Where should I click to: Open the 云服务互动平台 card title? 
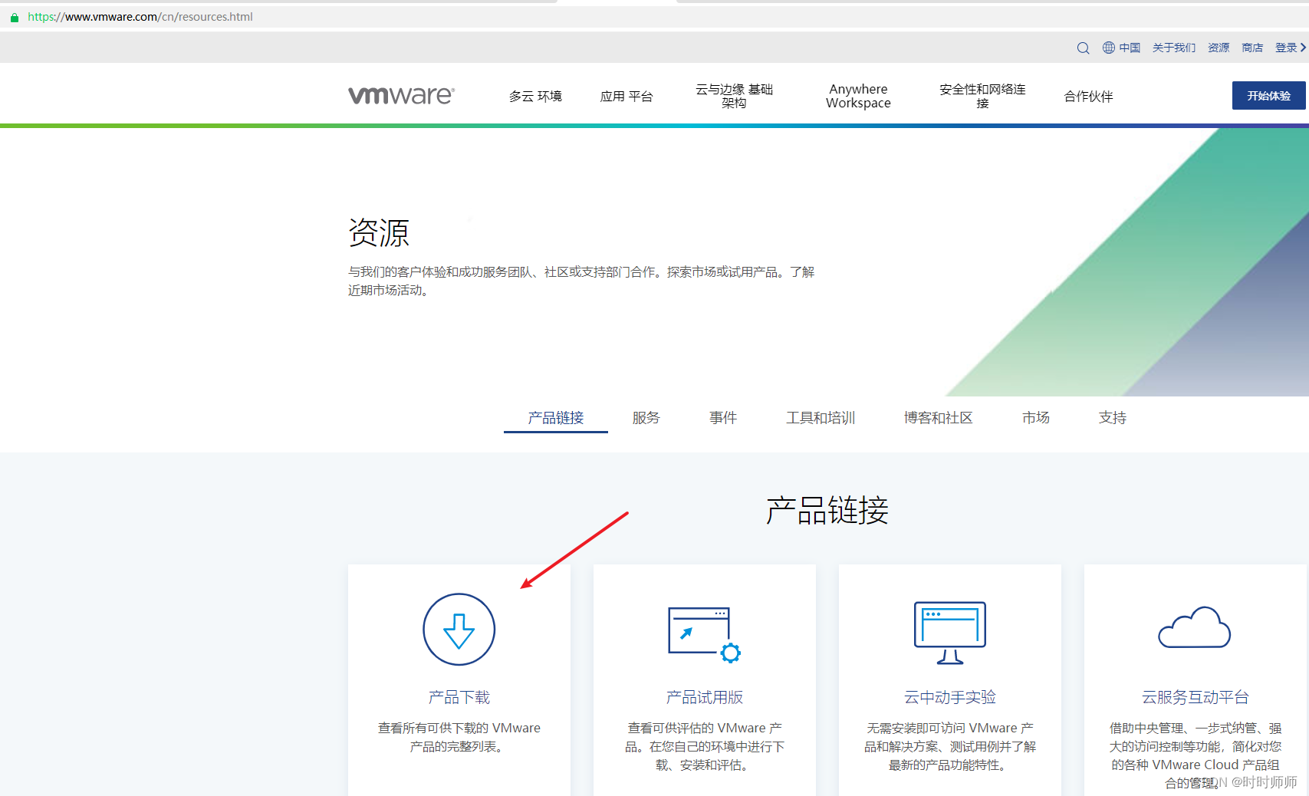pos(1195,697)
